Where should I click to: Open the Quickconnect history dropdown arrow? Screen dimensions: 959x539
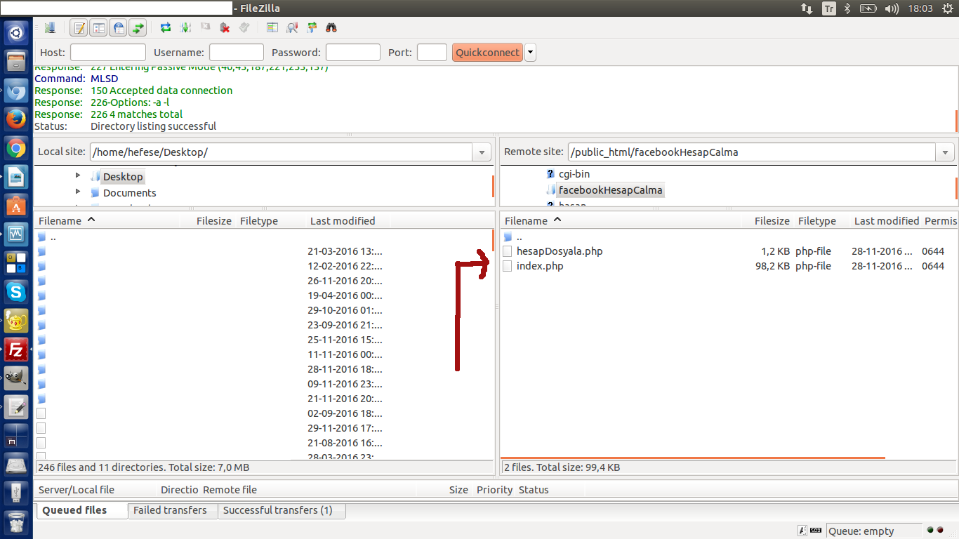click(530, 53)
